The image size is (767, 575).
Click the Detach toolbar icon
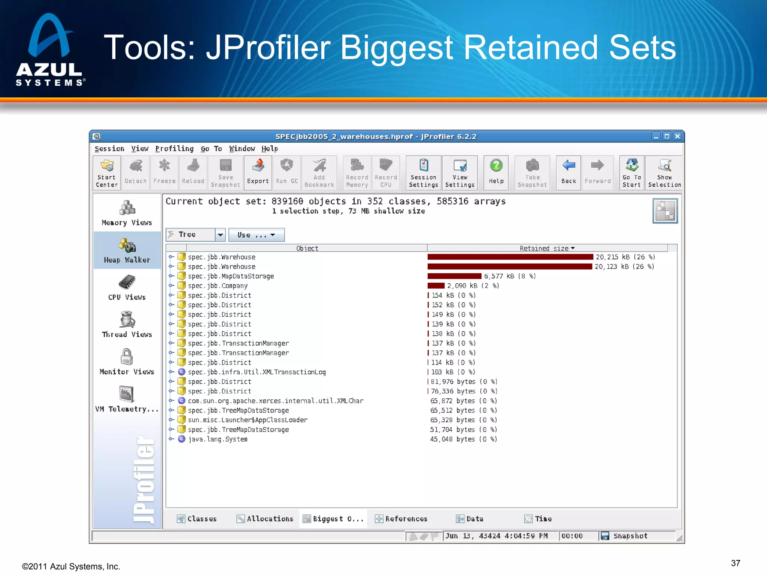136,173
